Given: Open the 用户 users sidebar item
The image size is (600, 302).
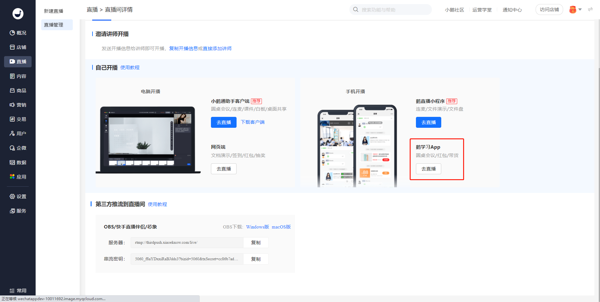Looking at the screenshot, I should pos(18,133).
